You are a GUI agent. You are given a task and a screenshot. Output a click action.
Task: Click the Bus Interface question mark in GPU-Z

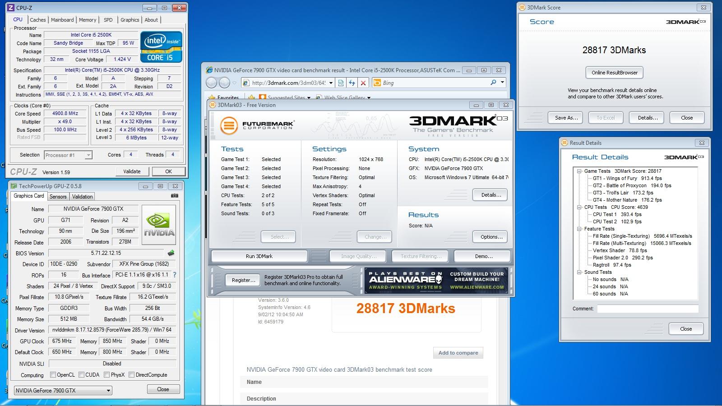[175, 275]
